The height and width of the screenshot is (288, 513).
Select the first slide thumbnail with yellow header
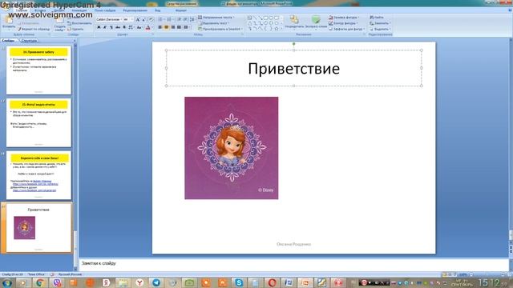point(38,70)
